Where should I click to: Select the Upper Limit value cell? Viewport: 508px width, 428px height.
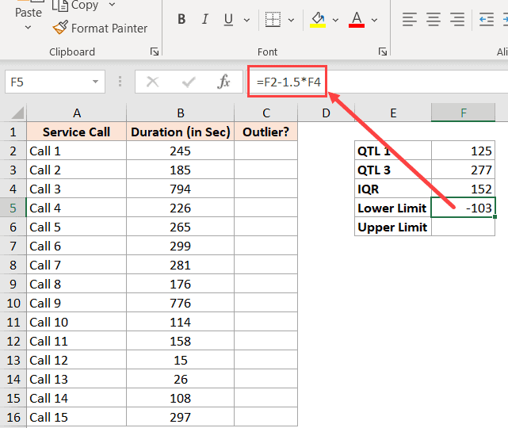tap(464, 227)
